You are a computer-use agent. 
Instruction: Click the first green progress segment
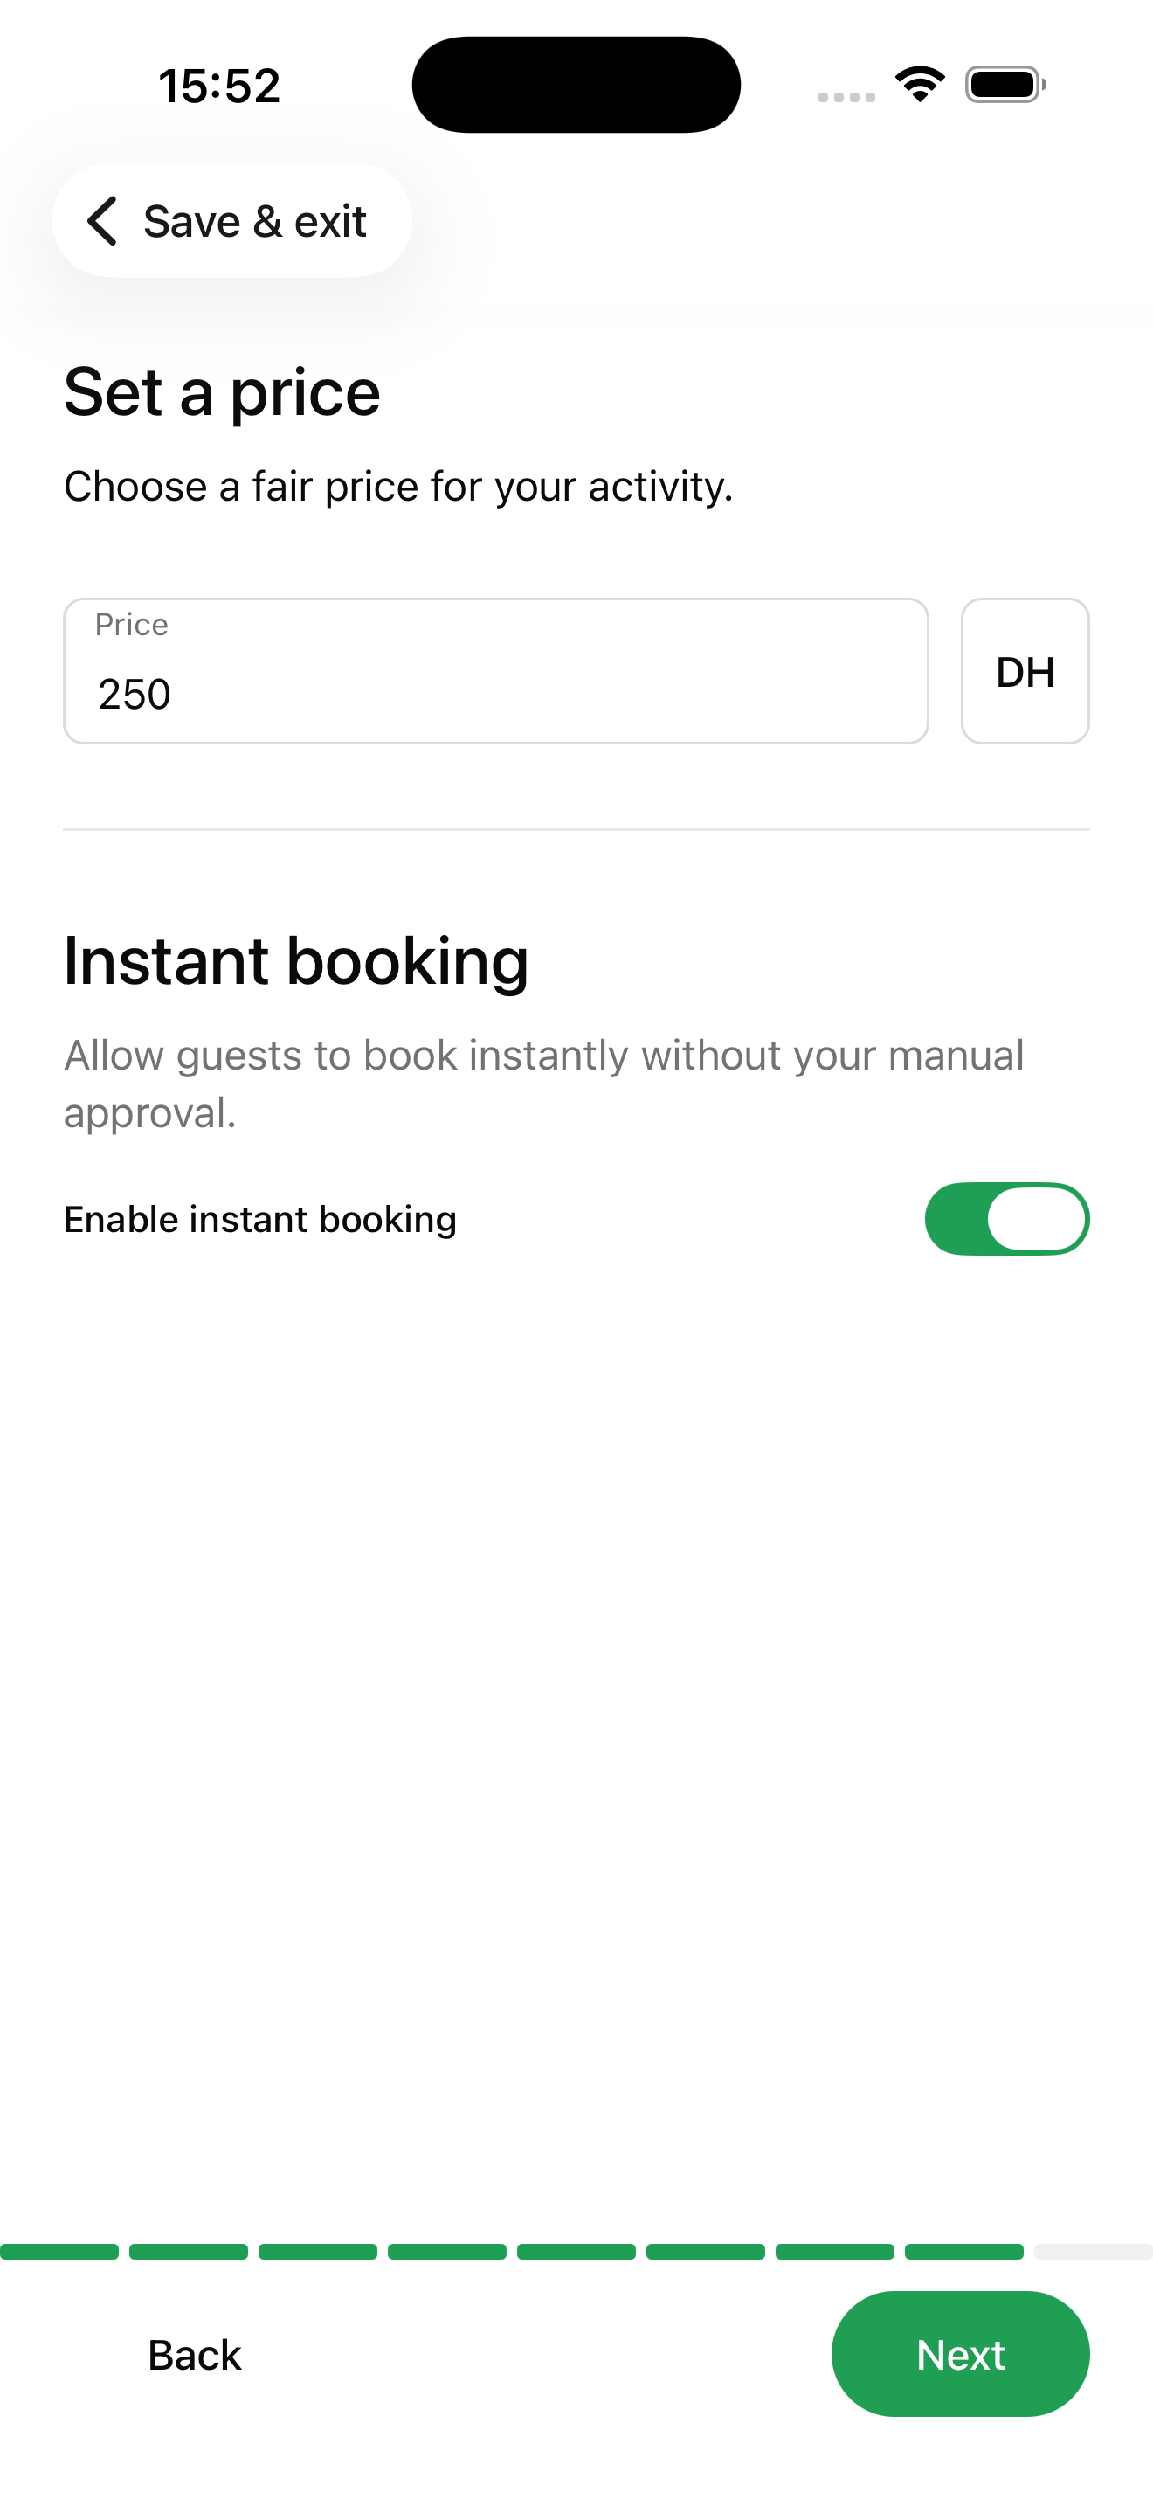[59, 2251]
